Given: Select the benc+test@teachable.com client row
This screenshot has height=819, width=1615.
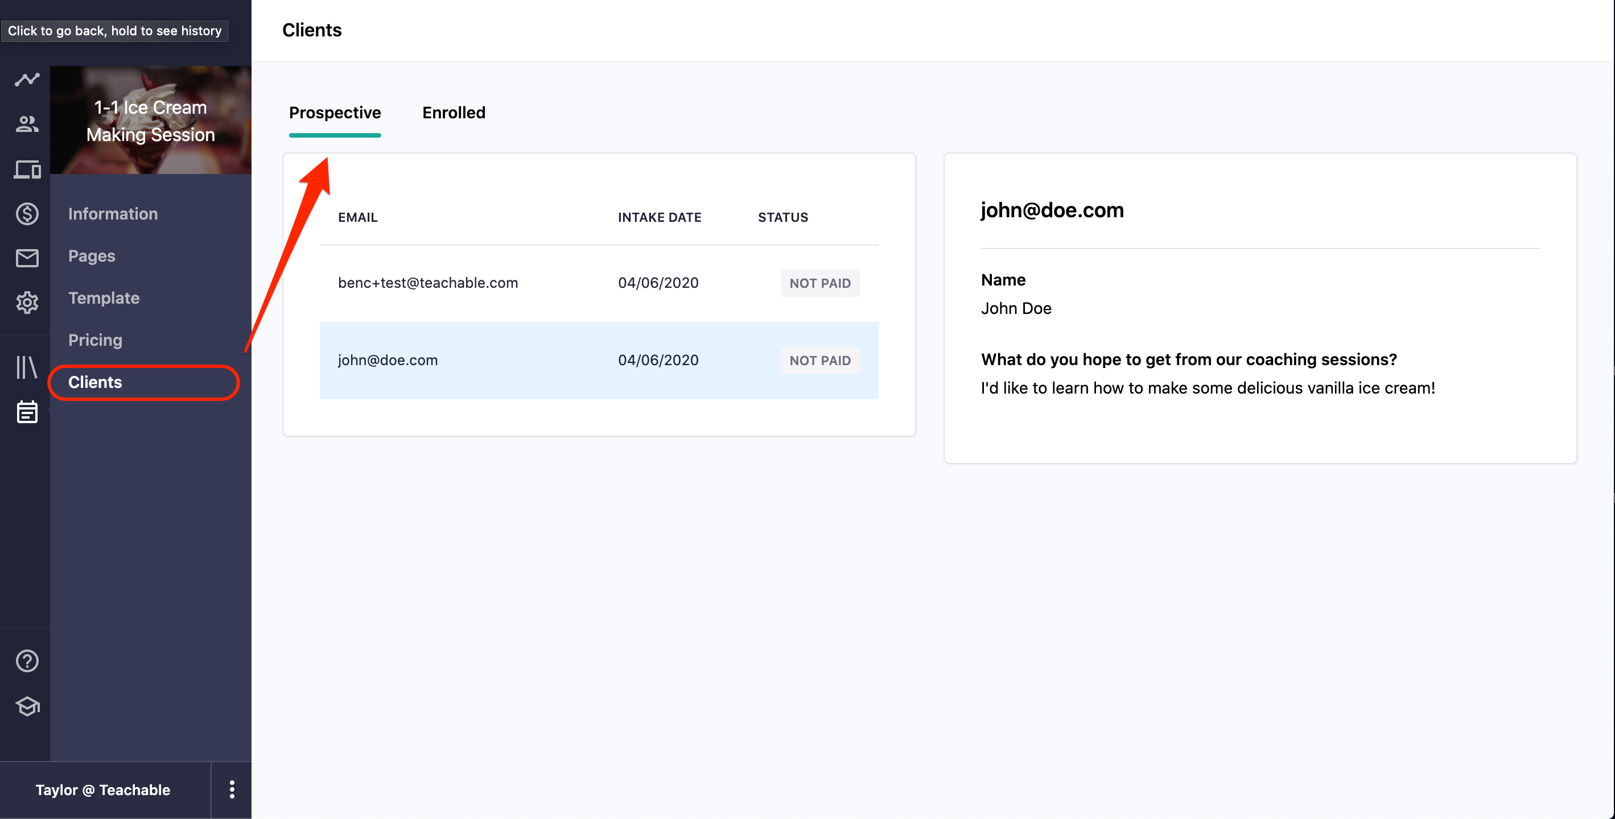Looking at the screenshot, I should (x=599, y=283).
